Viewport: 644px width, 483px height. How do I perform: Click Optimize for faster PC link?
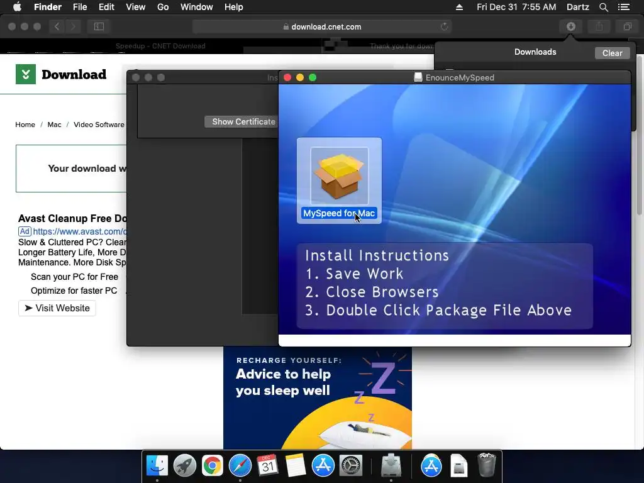pos(74,291)
